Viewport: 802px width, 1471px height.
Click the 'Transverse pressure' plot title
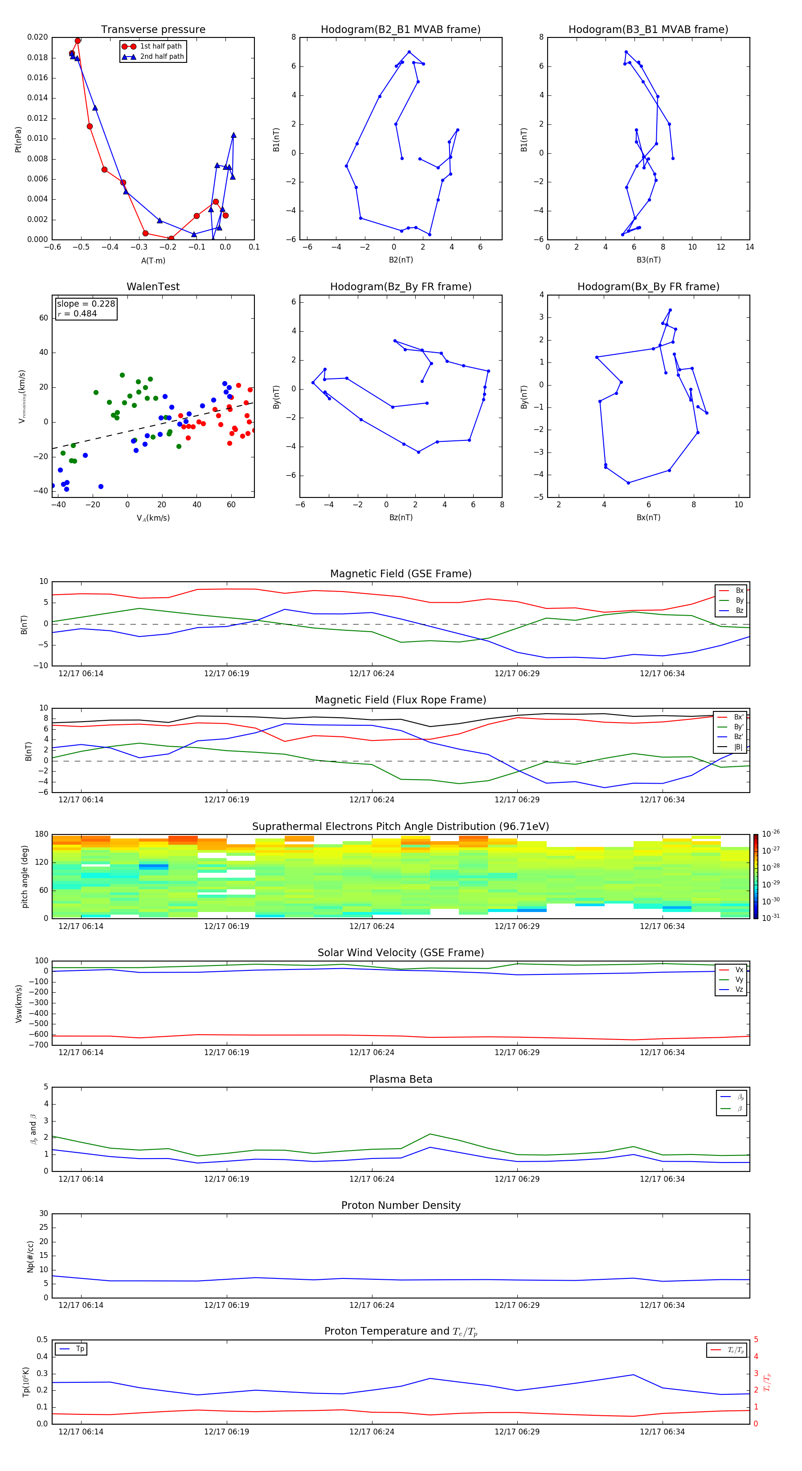[153, 30]
